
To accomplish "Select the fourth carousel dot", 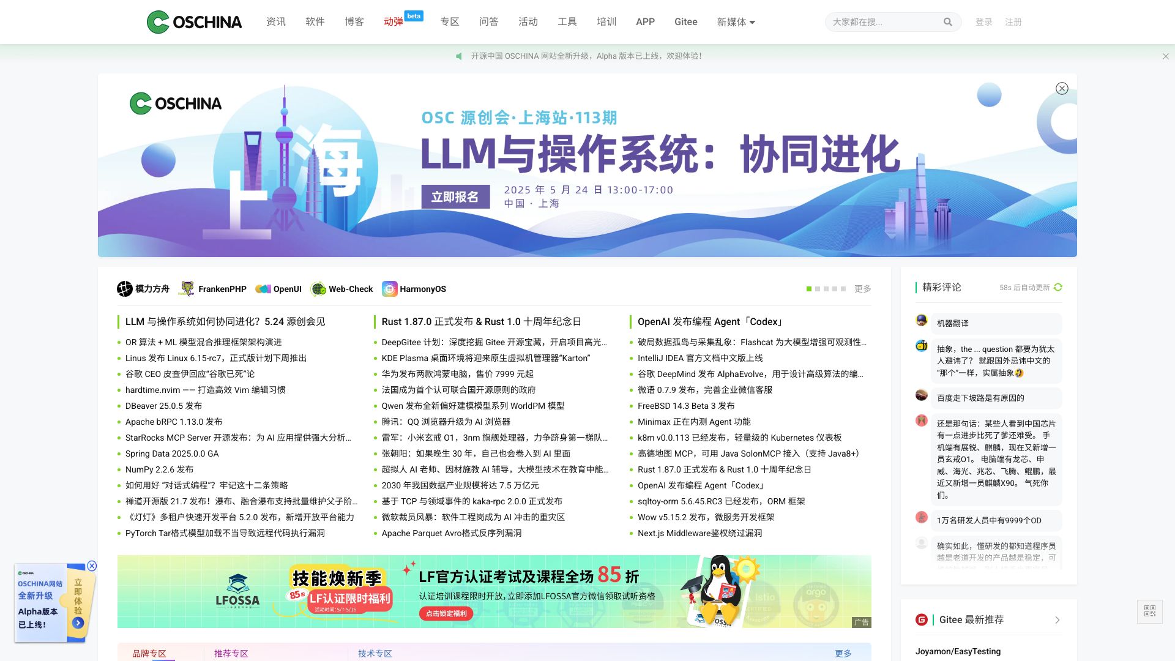I will point(835,289).
